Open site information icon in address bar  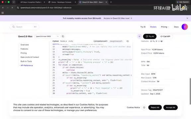point(18,8)
